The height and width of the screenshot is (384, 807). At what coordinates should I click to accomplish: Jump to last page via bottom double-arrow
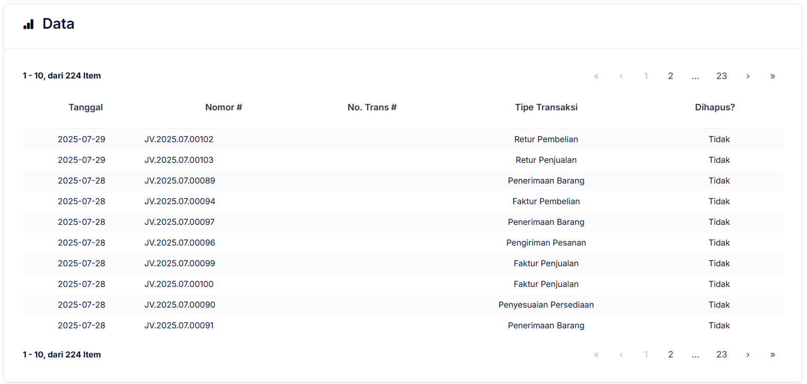tap(773, 354)
